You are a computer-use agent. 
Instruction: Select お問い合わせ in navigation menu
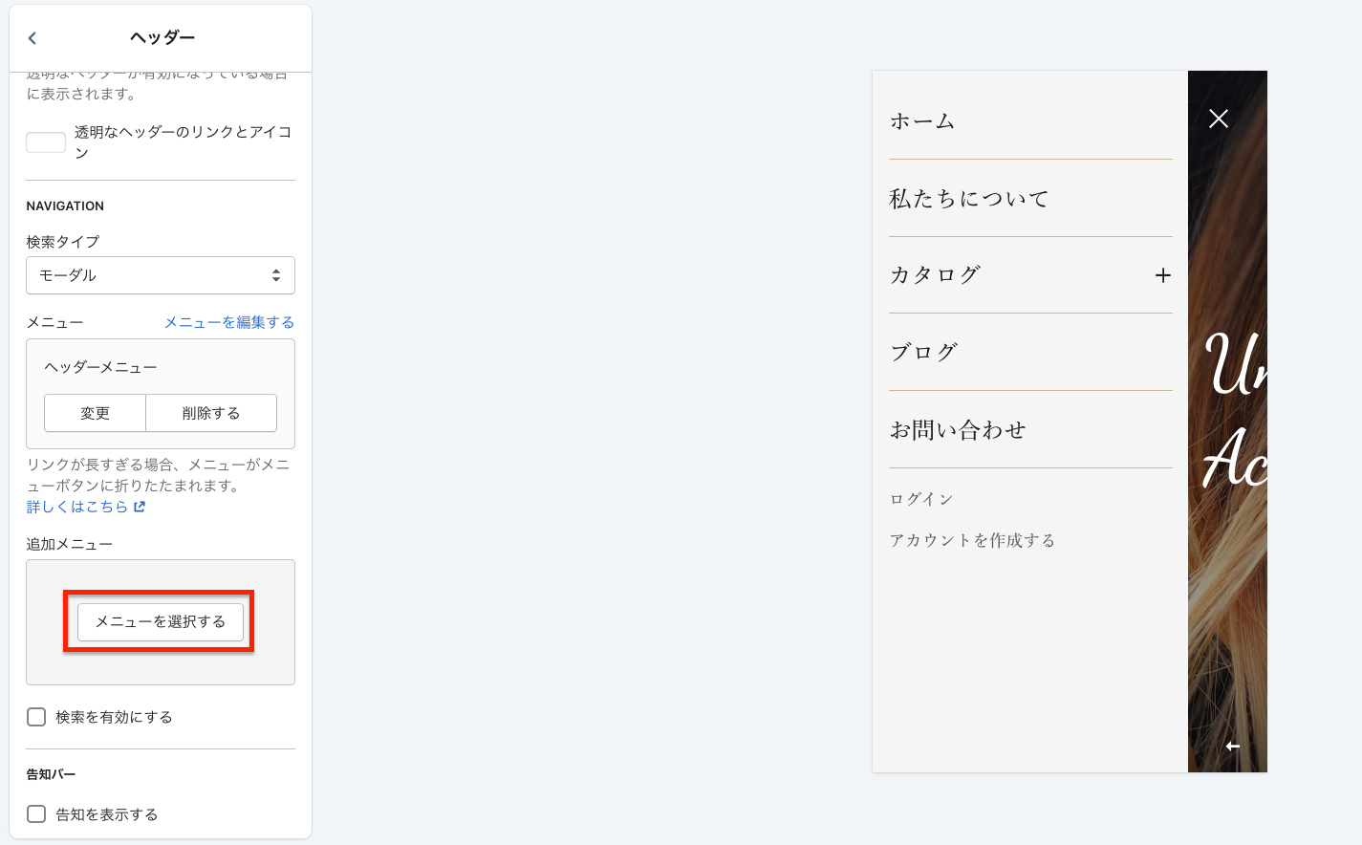(957, 430)
